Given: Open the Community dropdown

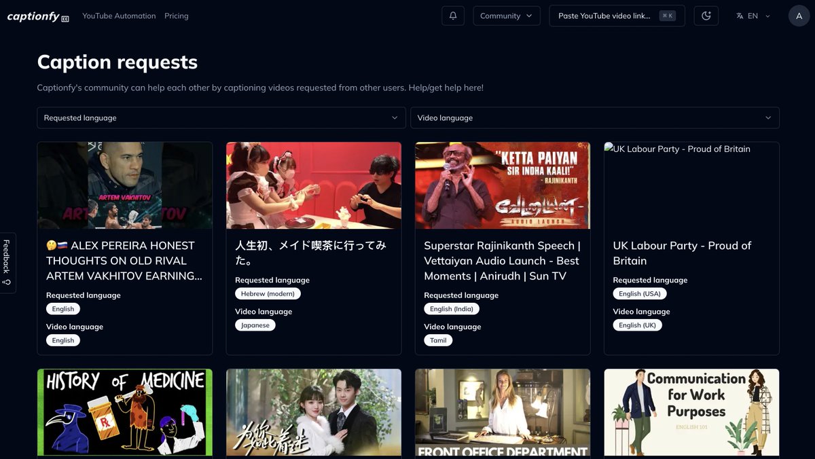Looking at the screenshot, I should (507, 16).
